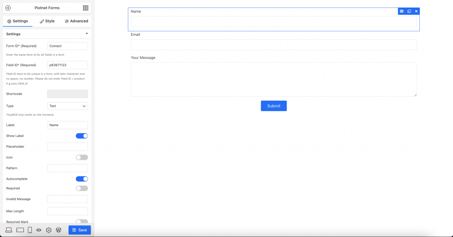Viewport: 453px width, 237px height.
Task: Click the grid handle icon on Name field
Action: 402,11
